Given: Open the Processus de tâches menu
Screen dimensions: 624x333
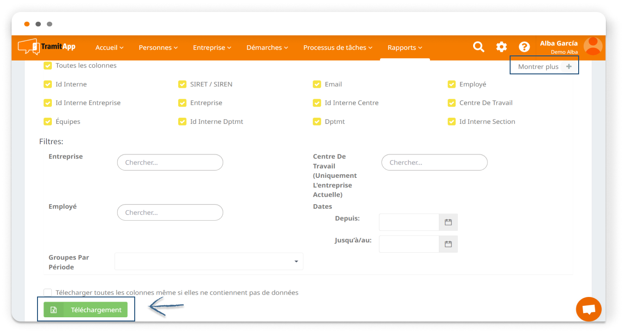Looking at the screenshot, I should click(x=338, y=48).
